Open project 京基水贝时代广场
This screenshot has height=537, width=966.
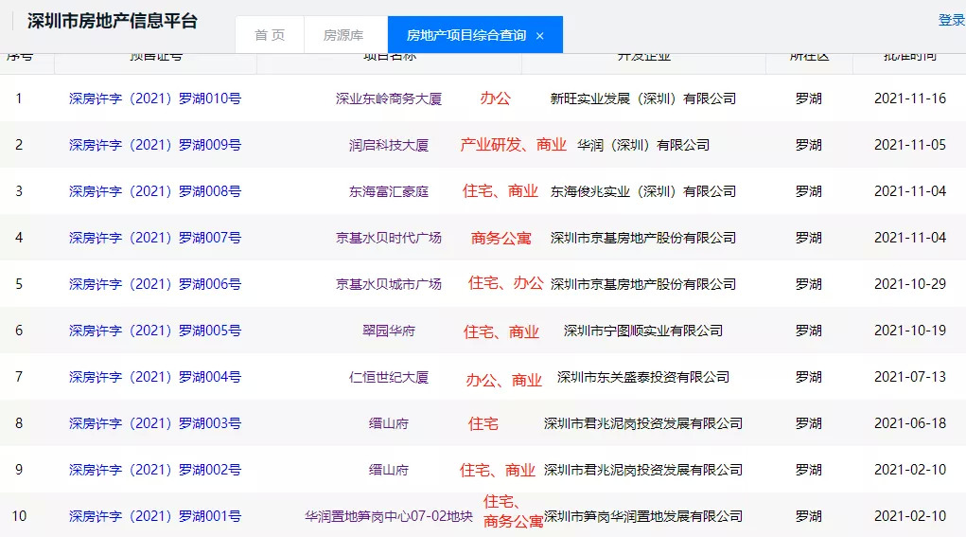pyautogui.click(x=389, y=238)
